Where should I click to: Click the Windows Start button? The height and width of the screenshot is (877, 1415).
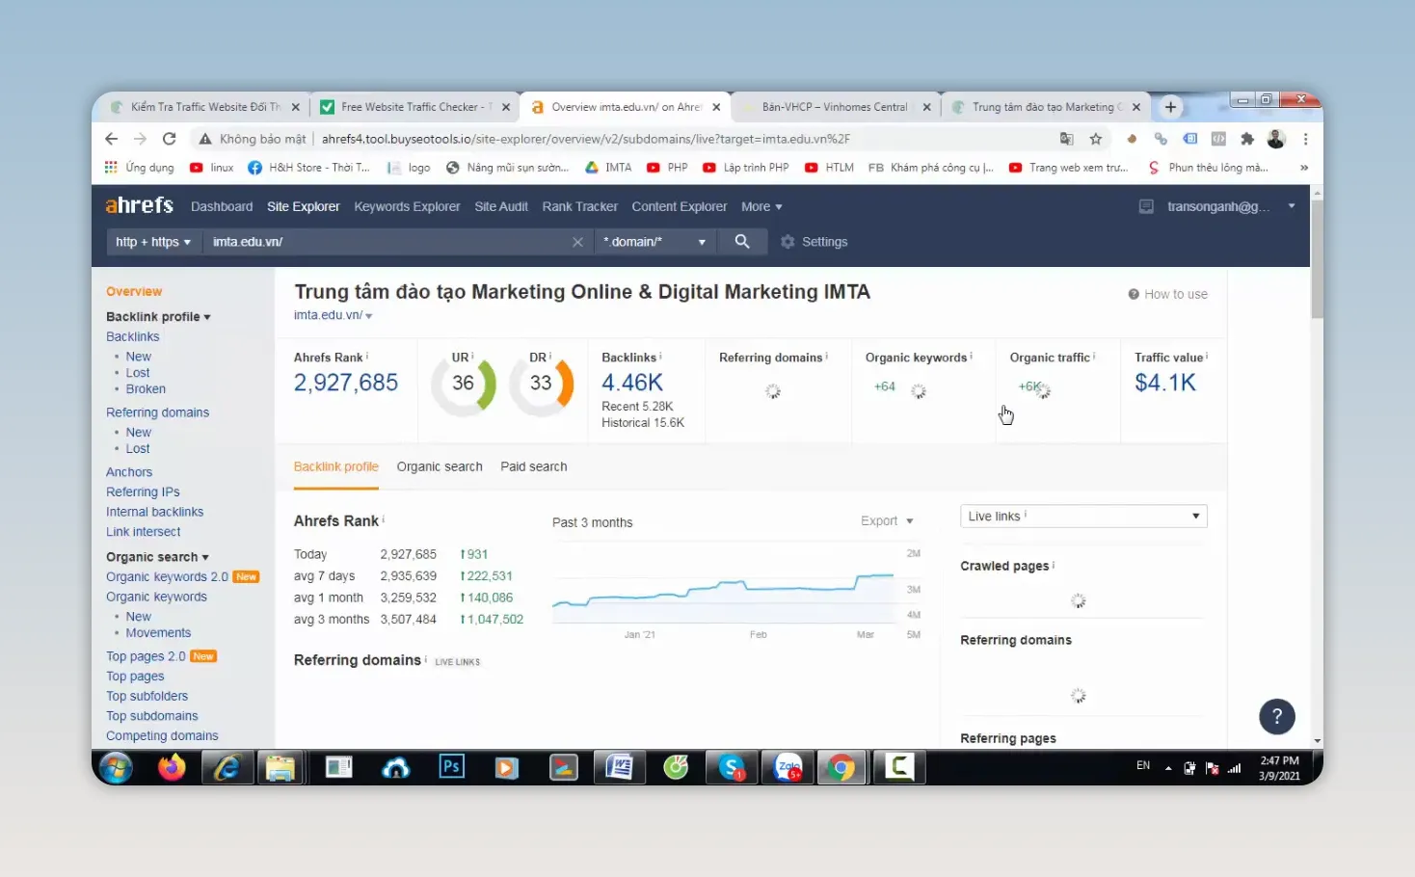point(116,768)
